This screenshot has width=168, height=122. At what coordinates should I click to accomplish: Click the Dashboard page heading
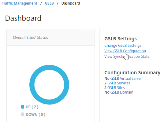click(23, 18)
